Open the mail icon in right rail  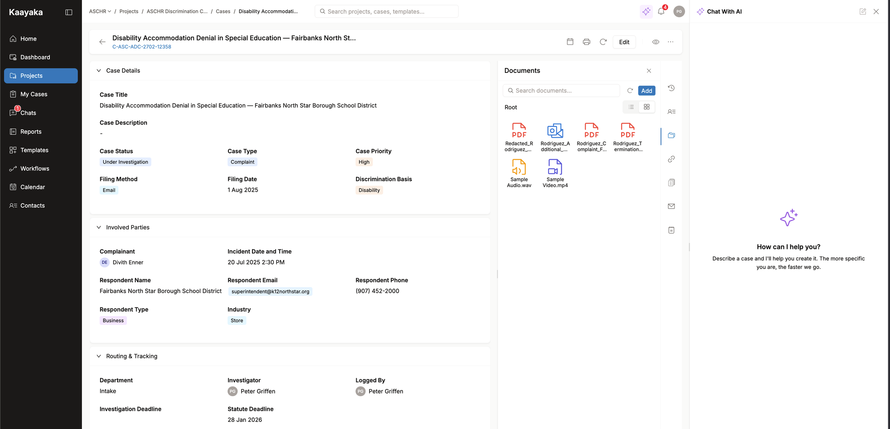(x=671, y=206)
